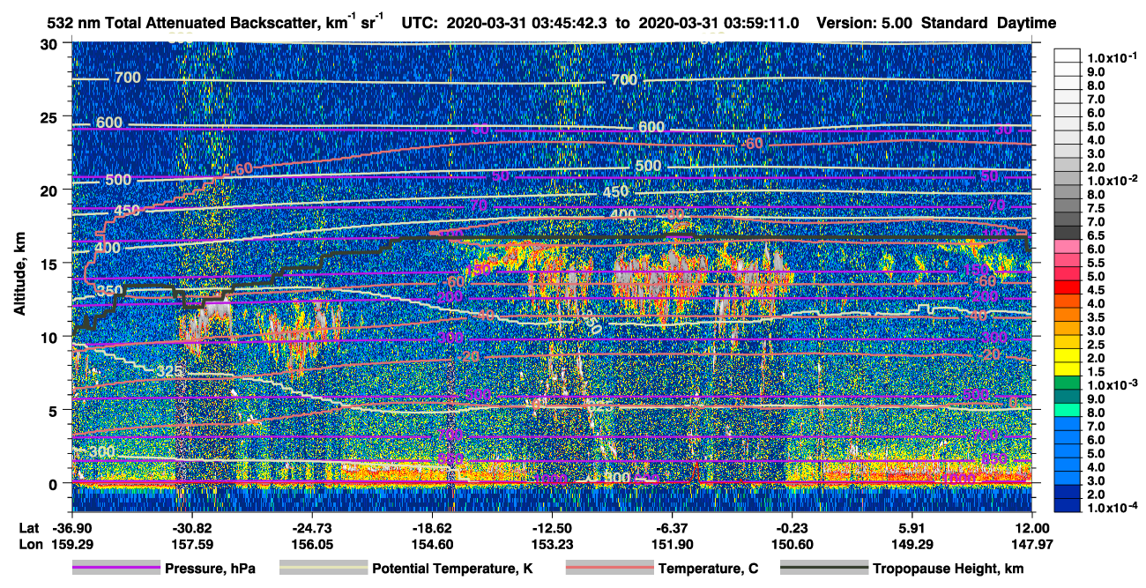Click the latitude value '12.00'

click(1032, 527)
